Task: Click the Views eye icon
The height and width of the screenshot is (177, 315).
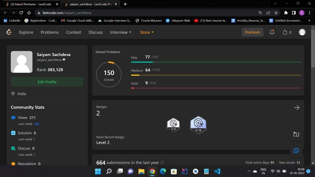Action: (13, 118)
